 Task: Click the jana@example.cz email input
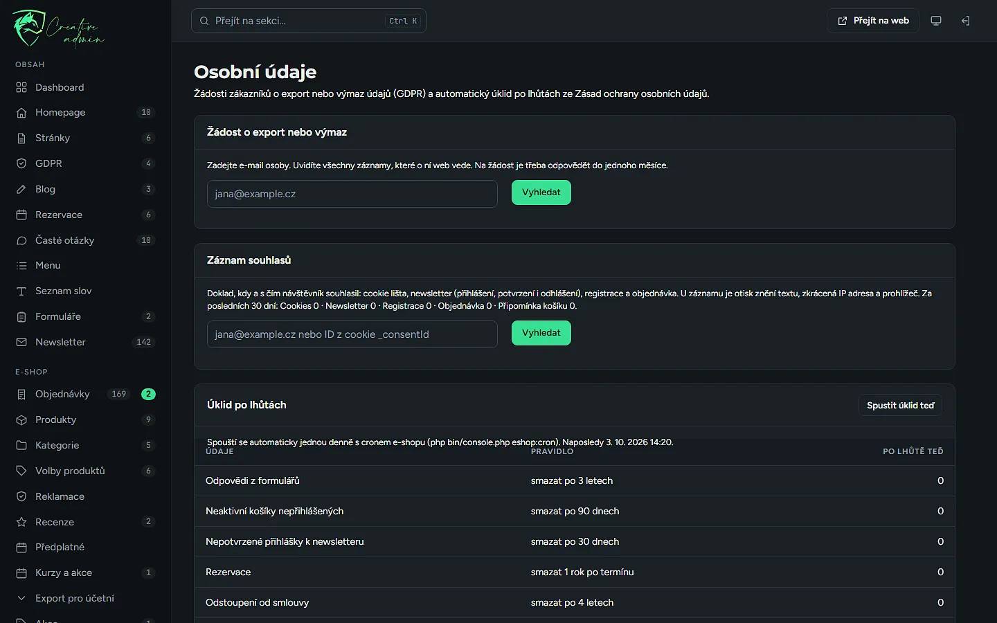coord(352,194)
